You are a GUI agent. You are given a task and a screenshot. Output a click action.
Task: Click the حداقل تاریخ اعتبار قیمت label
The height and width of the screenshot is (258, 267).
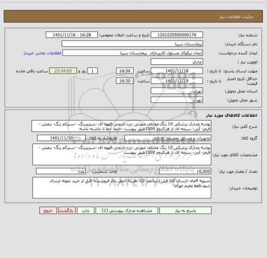(x=242, y=81)
